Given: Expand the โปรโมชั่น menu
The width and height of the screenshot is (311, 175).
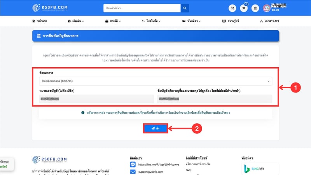Looking at the screenshot, I should tap(152, 21).
